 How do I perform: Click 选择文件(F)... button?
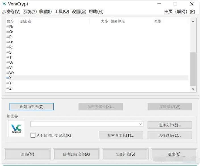[x=170, y=125]
